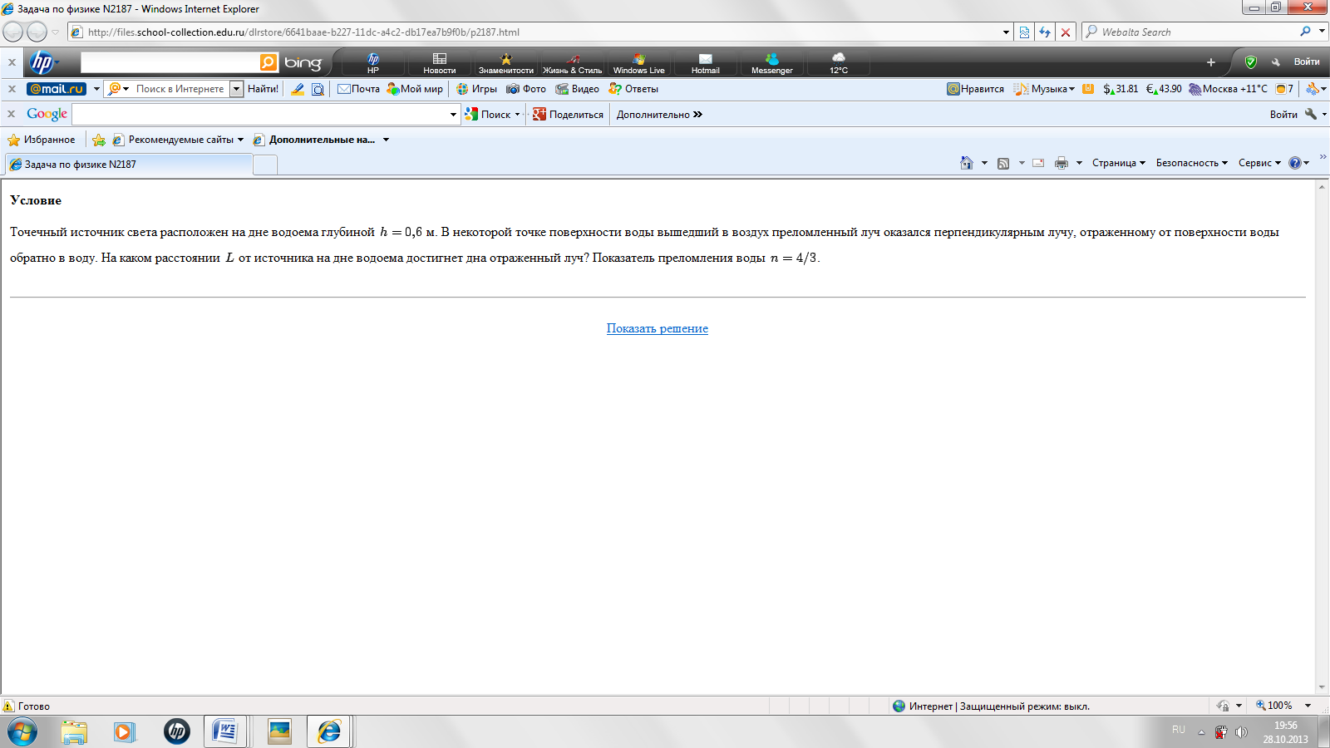This screenshot has width=1330, height=748.
Task: Click the euro rate 43.90
Action: (x=1164, y=89)
